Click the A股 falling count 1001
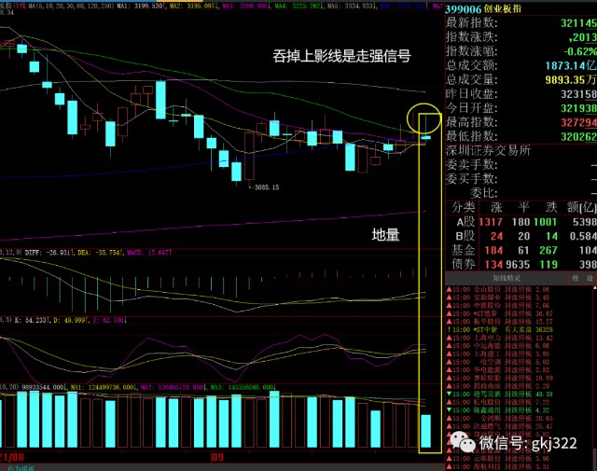Image resolution: width=597 pixels, height=471 pixels. point(545,222)
